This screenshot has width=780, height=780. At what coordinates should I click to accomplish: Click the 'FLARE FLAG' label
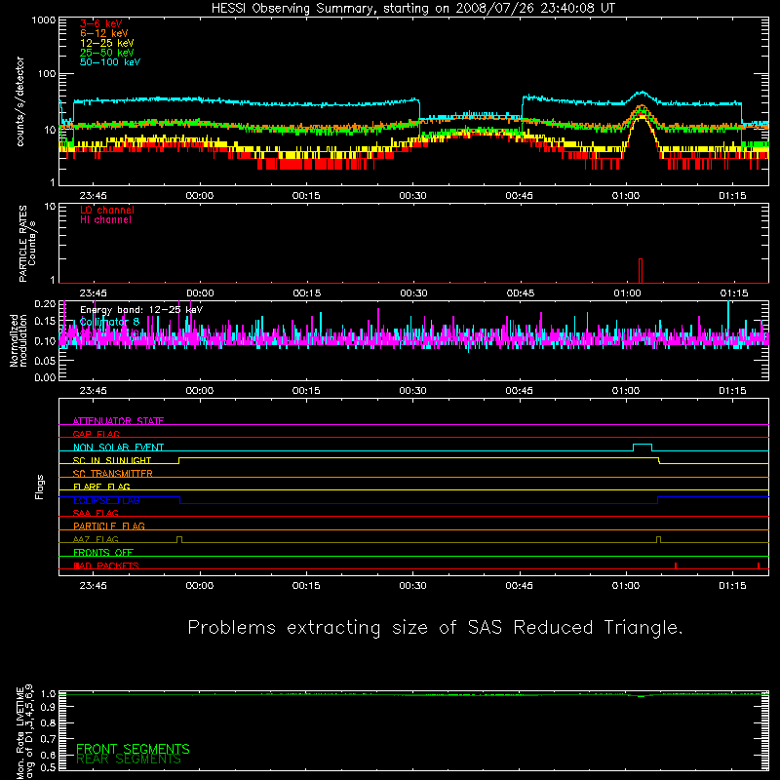101,487
